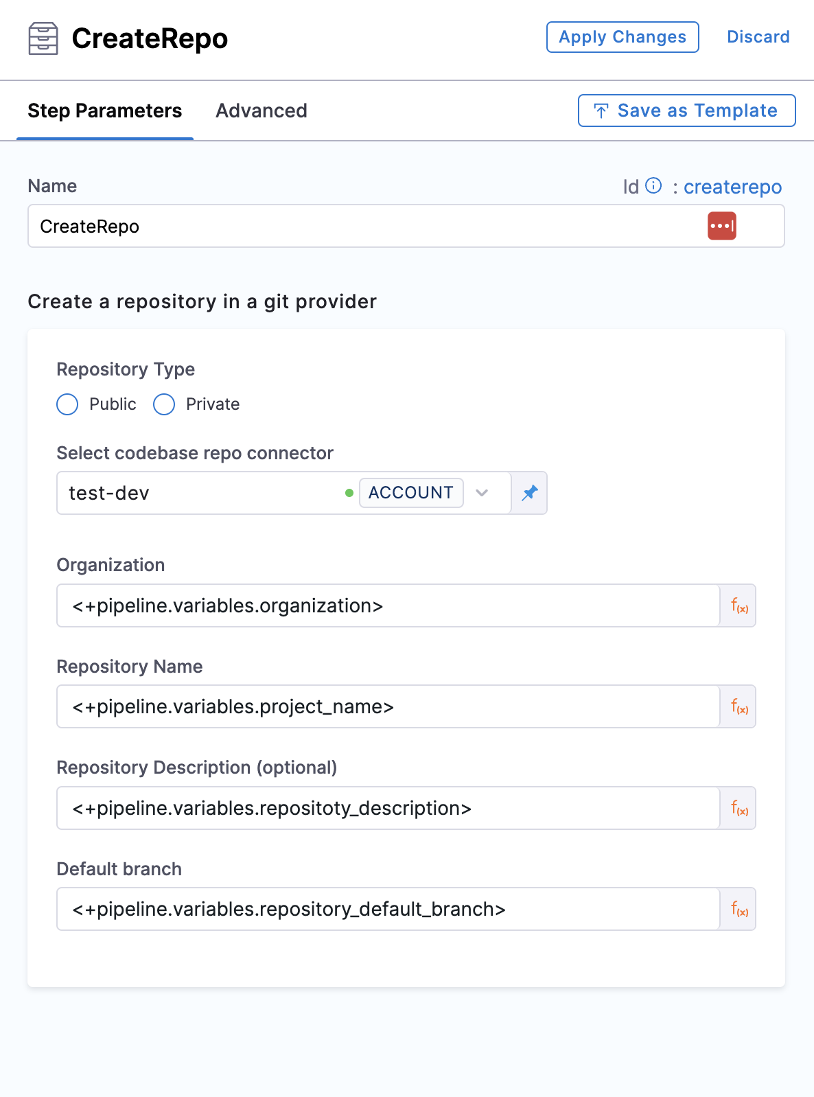Viewport: 814px width, 1097px height.
Task: Select the Private repository type
Action: click(164, 404)
